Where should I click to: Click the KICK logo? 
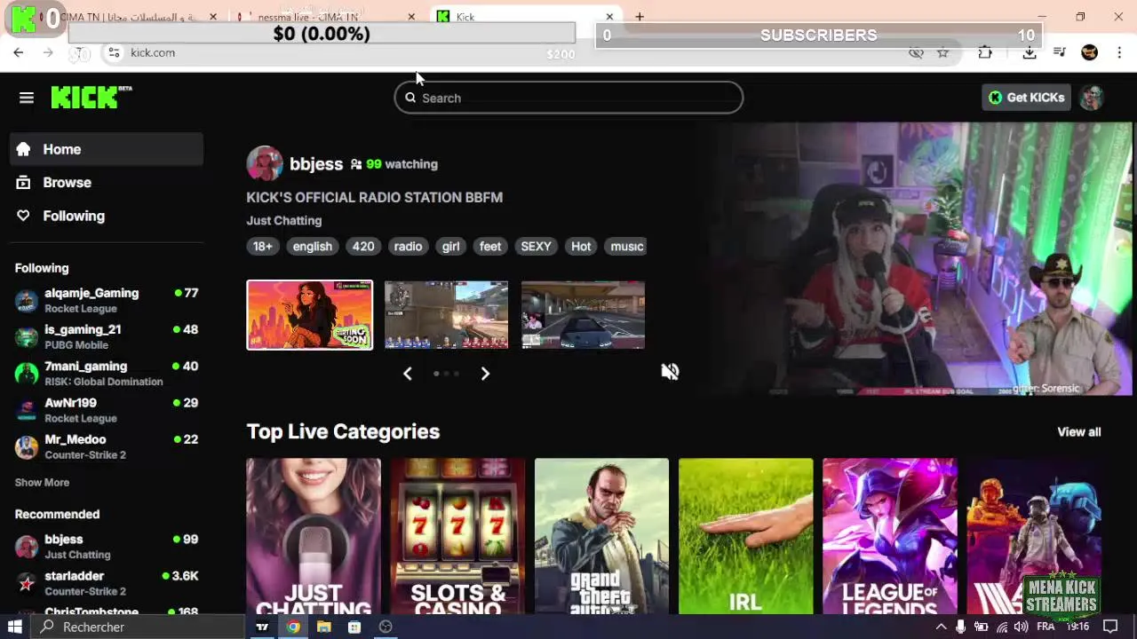tap(91, 97)
